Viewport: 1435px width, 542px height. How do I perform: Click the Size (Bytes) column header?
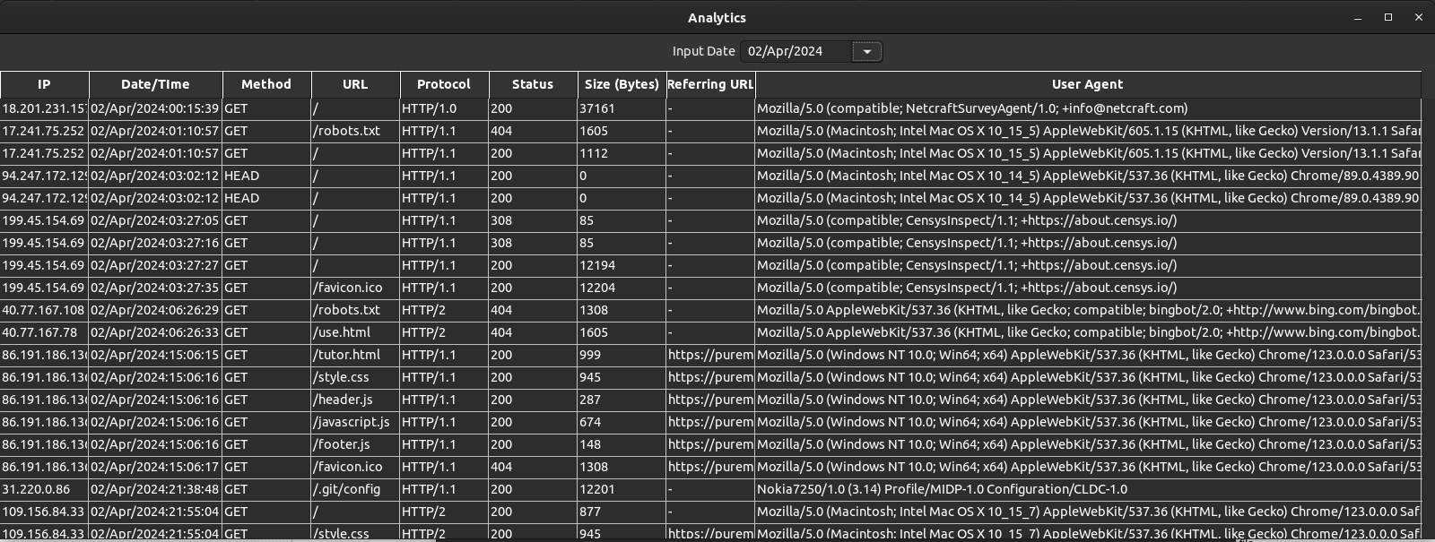[622, 84]
